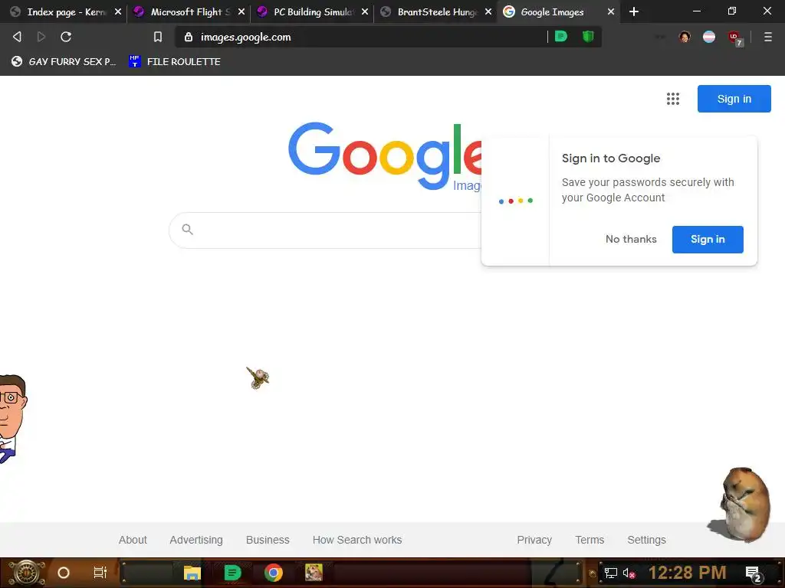Image resolution: width=785 pixels, height=588 pixels.
Task: Restore down the browser window
Action: click(731, 11)
